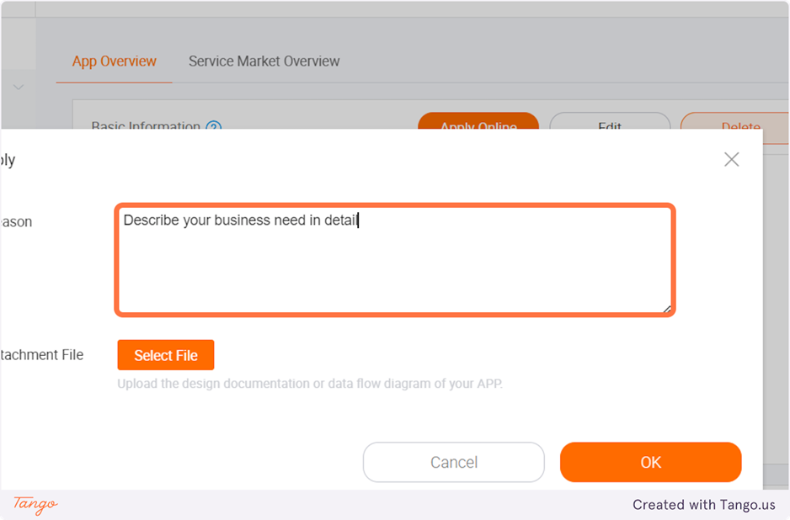Screen dimensions: 790x520
Task: Click the Attachment File label
Action: [42, 355]
